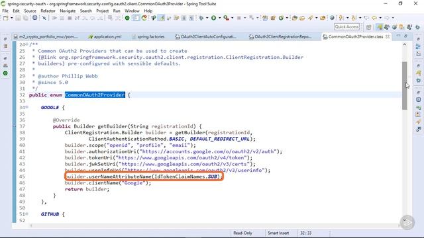Collapse the GITHUB block at line 51
This screenshot has height=238, width=424.
pyautogui.click(x=27, y=214)
